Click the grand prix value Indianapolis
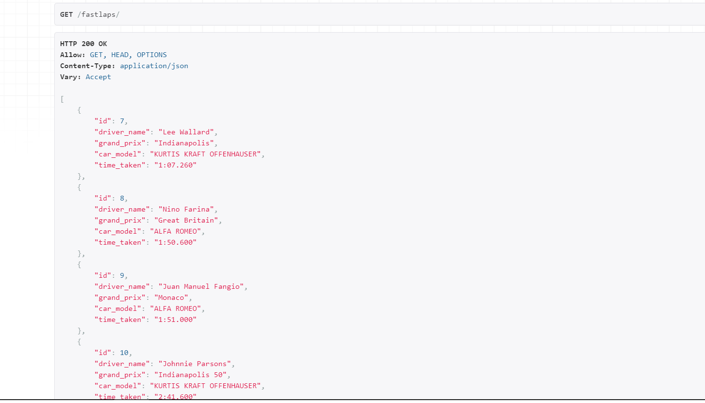 (x=184, y=143)
